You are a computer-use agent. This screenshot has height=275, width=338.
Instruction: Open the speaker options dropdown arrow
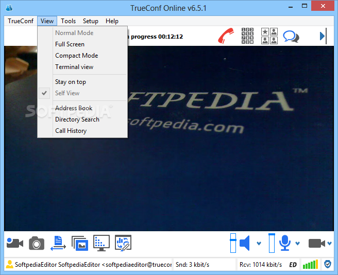[259, 243]
